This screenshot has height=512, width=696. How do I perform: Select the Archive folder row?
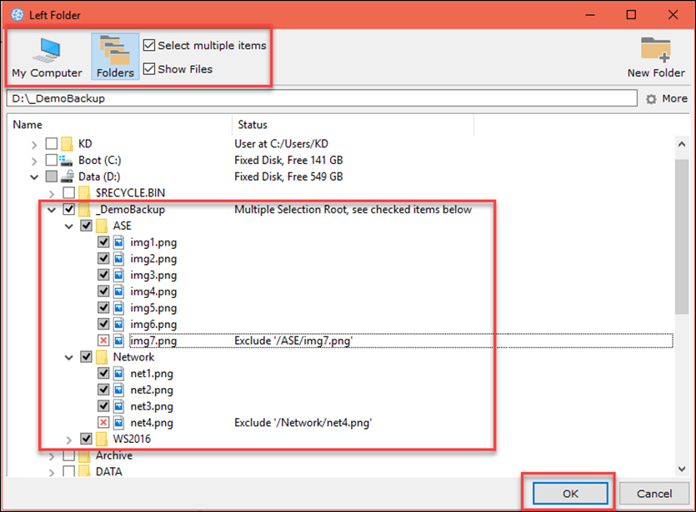click(114, 455)
